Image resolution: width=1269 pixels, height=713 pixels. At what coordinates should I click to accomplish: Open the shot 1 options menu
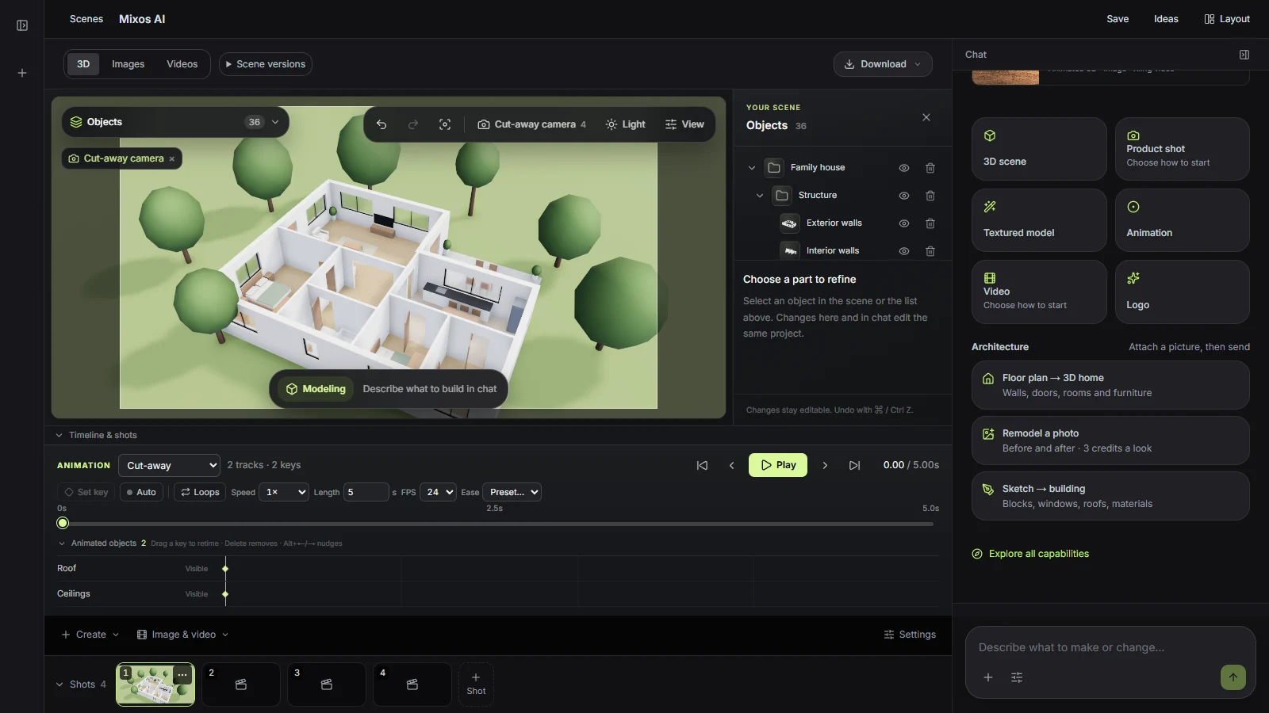pos(183,674)
